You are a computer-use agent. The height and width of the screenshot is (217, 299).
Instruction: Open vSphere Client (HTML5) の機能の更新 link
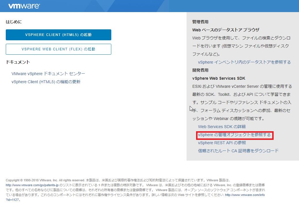[46, 82]
